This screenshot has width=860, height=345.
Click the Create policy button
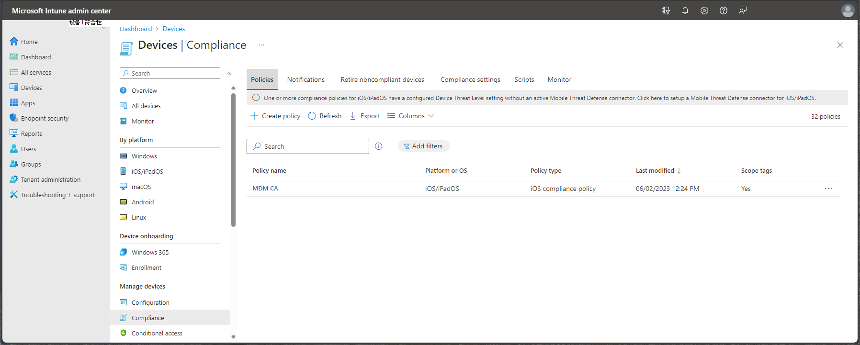[x=275, y=116]
